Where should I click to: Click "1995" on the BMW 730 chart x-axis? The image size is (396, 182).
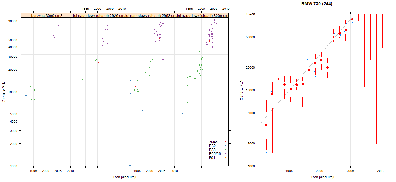[x=289, y=171]
